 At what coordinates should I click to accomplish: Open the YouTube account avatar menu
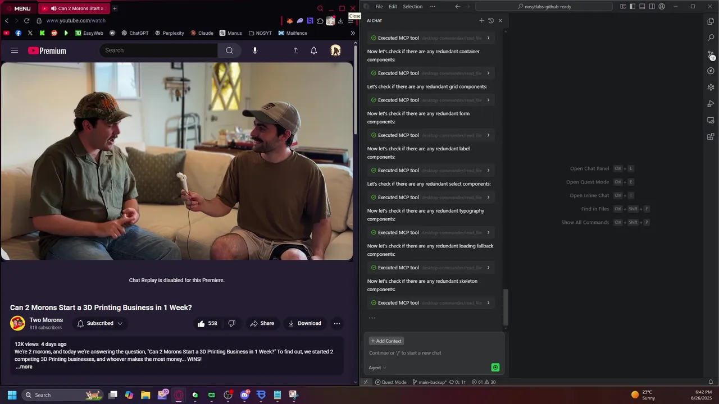coord(335,50)
